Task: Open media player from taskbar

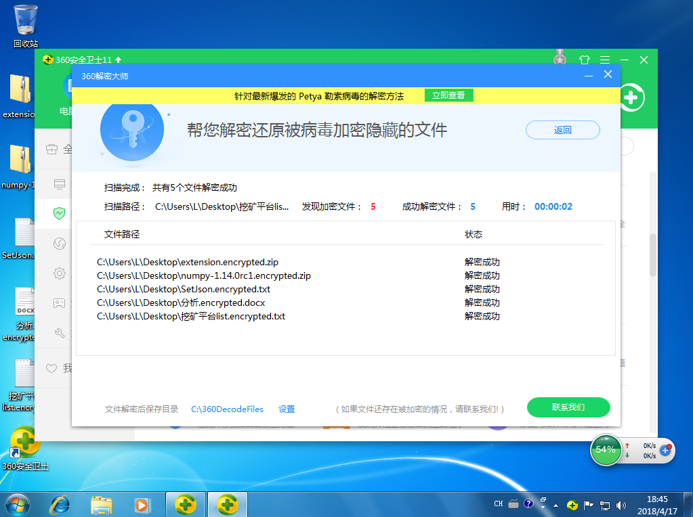Action: [x=142, y=505]
